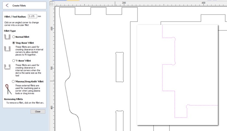Viewport: 227px width, 131px height.
Task: Click the Normal fillet preview icon
Action: [x=7, y=37]
